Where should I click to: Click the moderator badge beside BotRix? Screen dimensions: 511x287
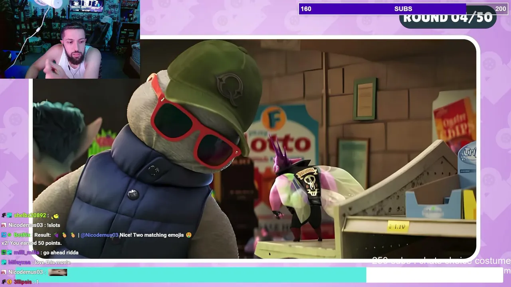(4, 235)
